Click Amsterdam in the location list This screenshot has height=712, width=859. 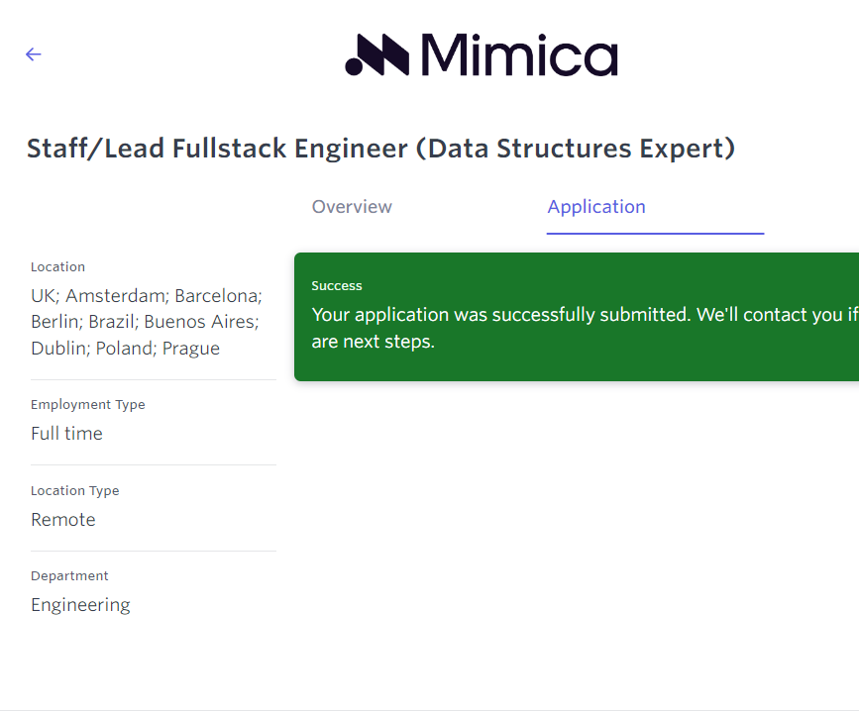115,296
